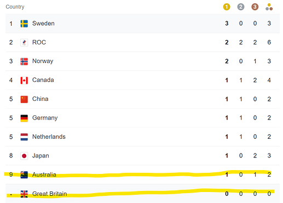This screenshot has height=203, width=283.
Task: Click the total medals header icon
Action: [x=269, y=7]
